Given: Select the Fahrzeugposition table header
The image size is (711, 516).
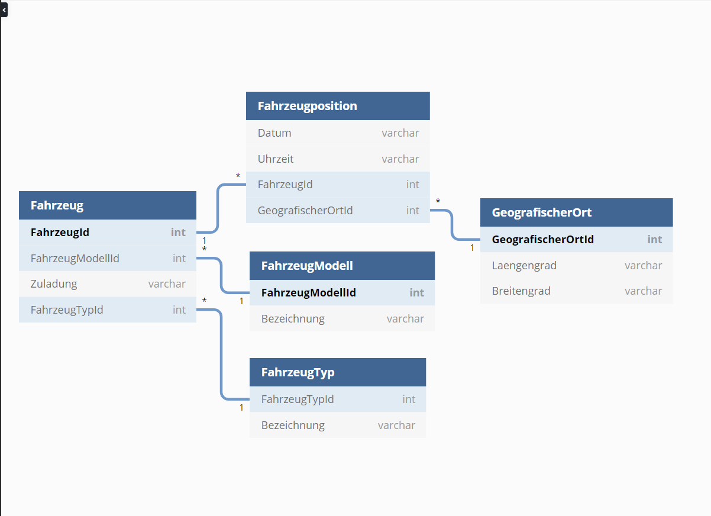Looking at the screenshot, I should coord(338,106).
